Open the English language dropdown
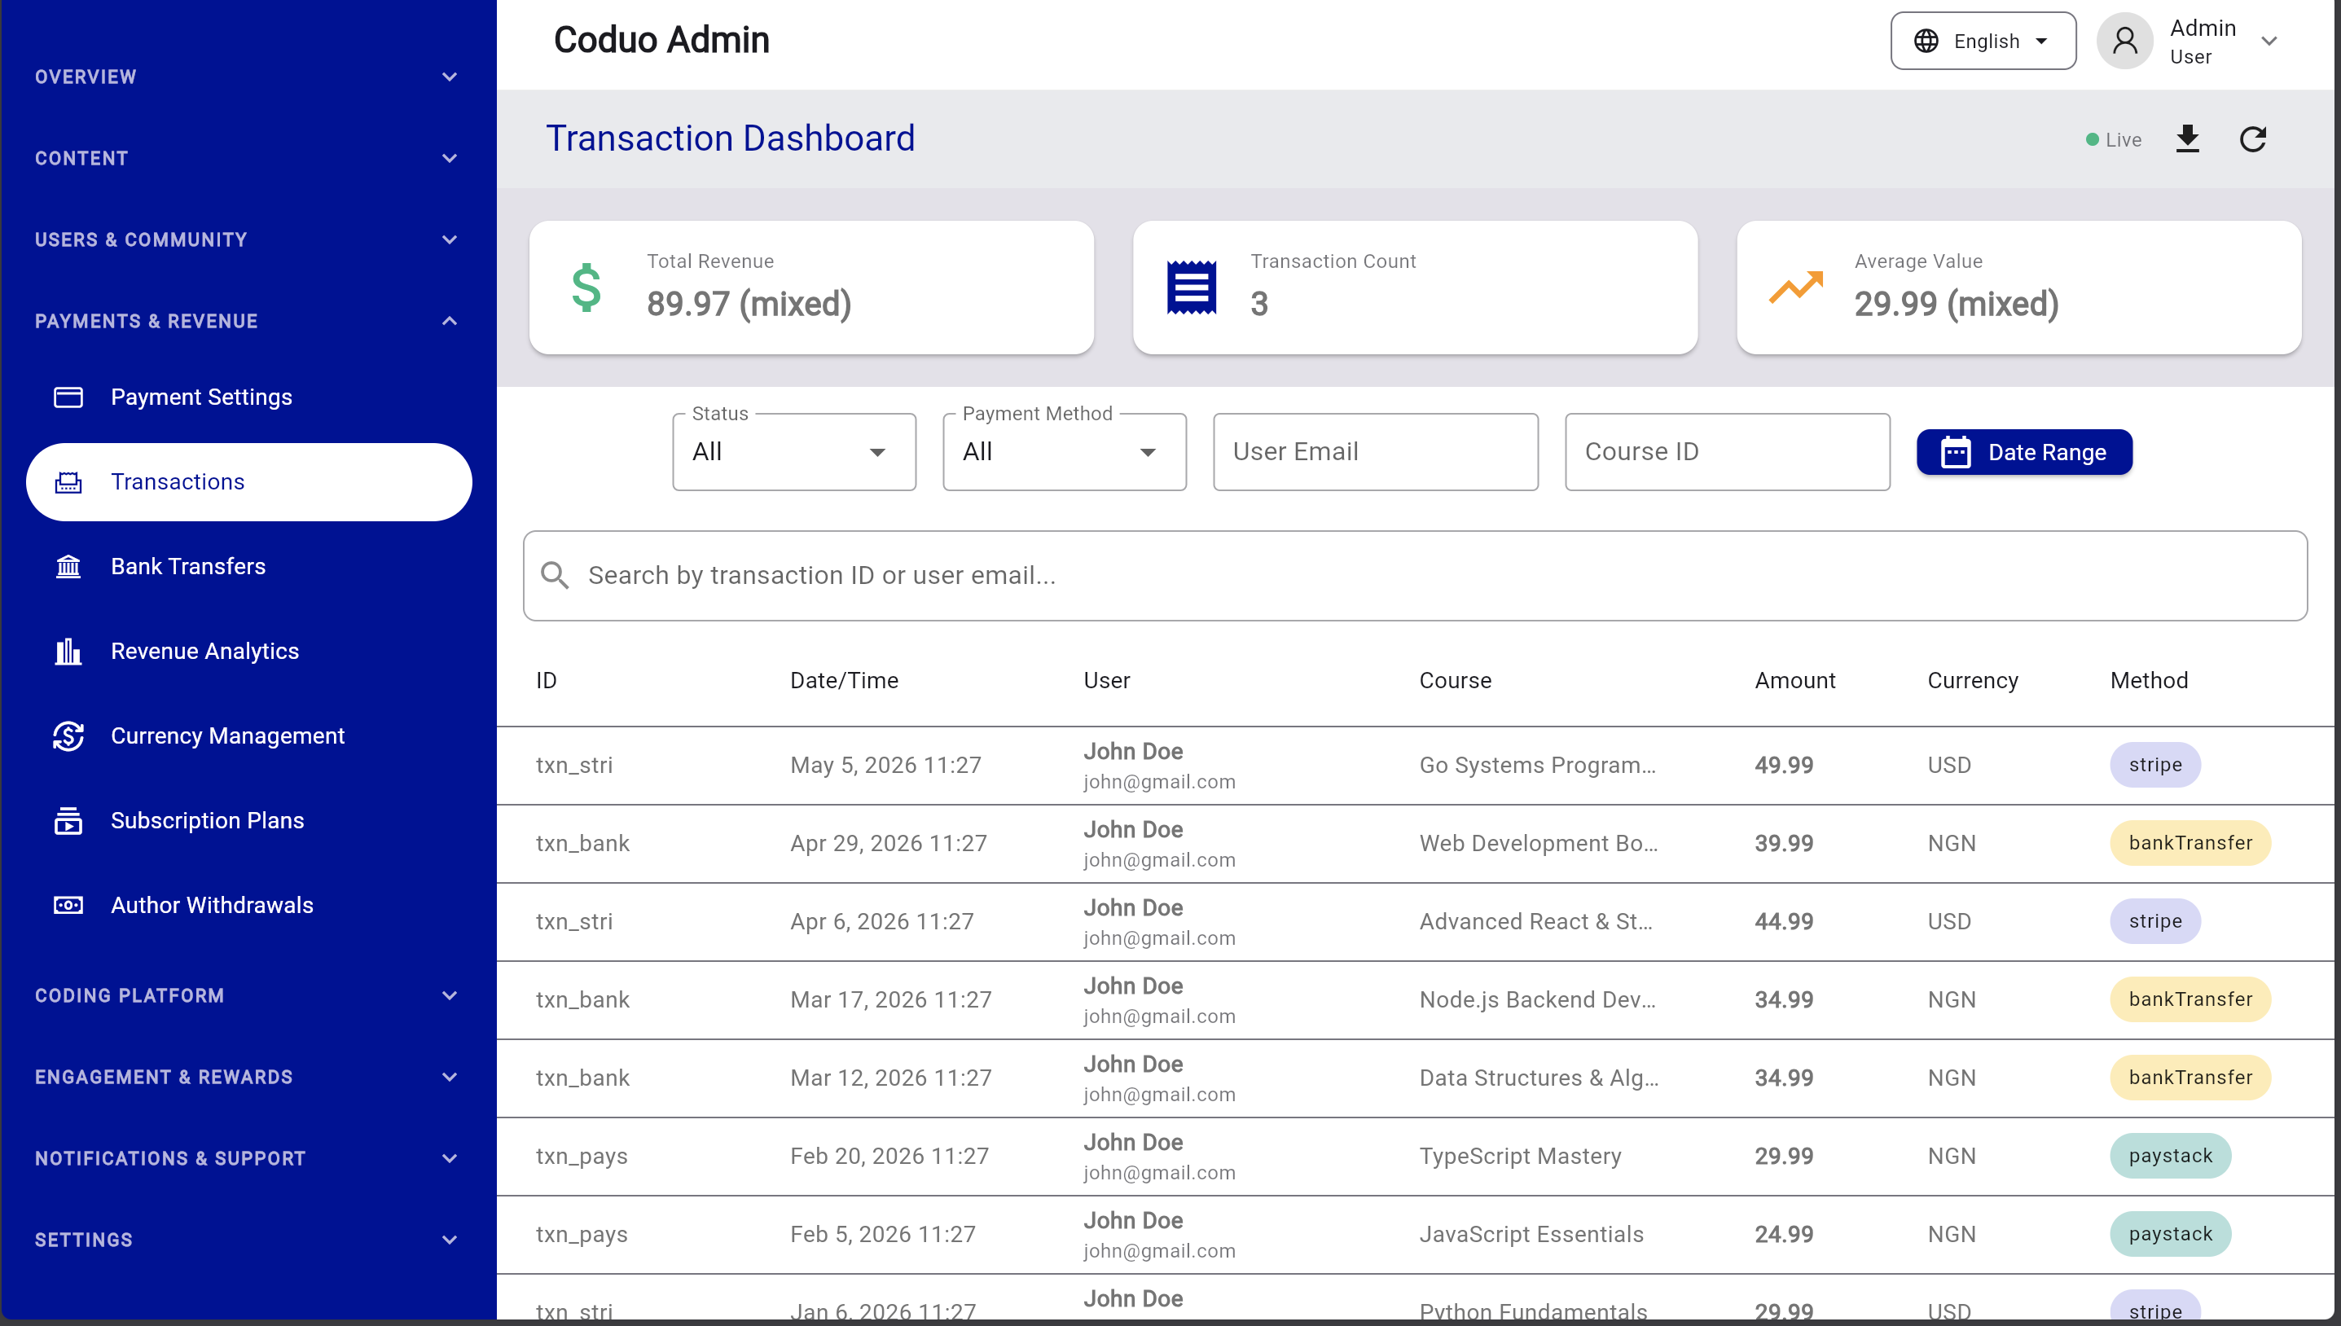Screen dimensions: 2341x1326 1983,41
